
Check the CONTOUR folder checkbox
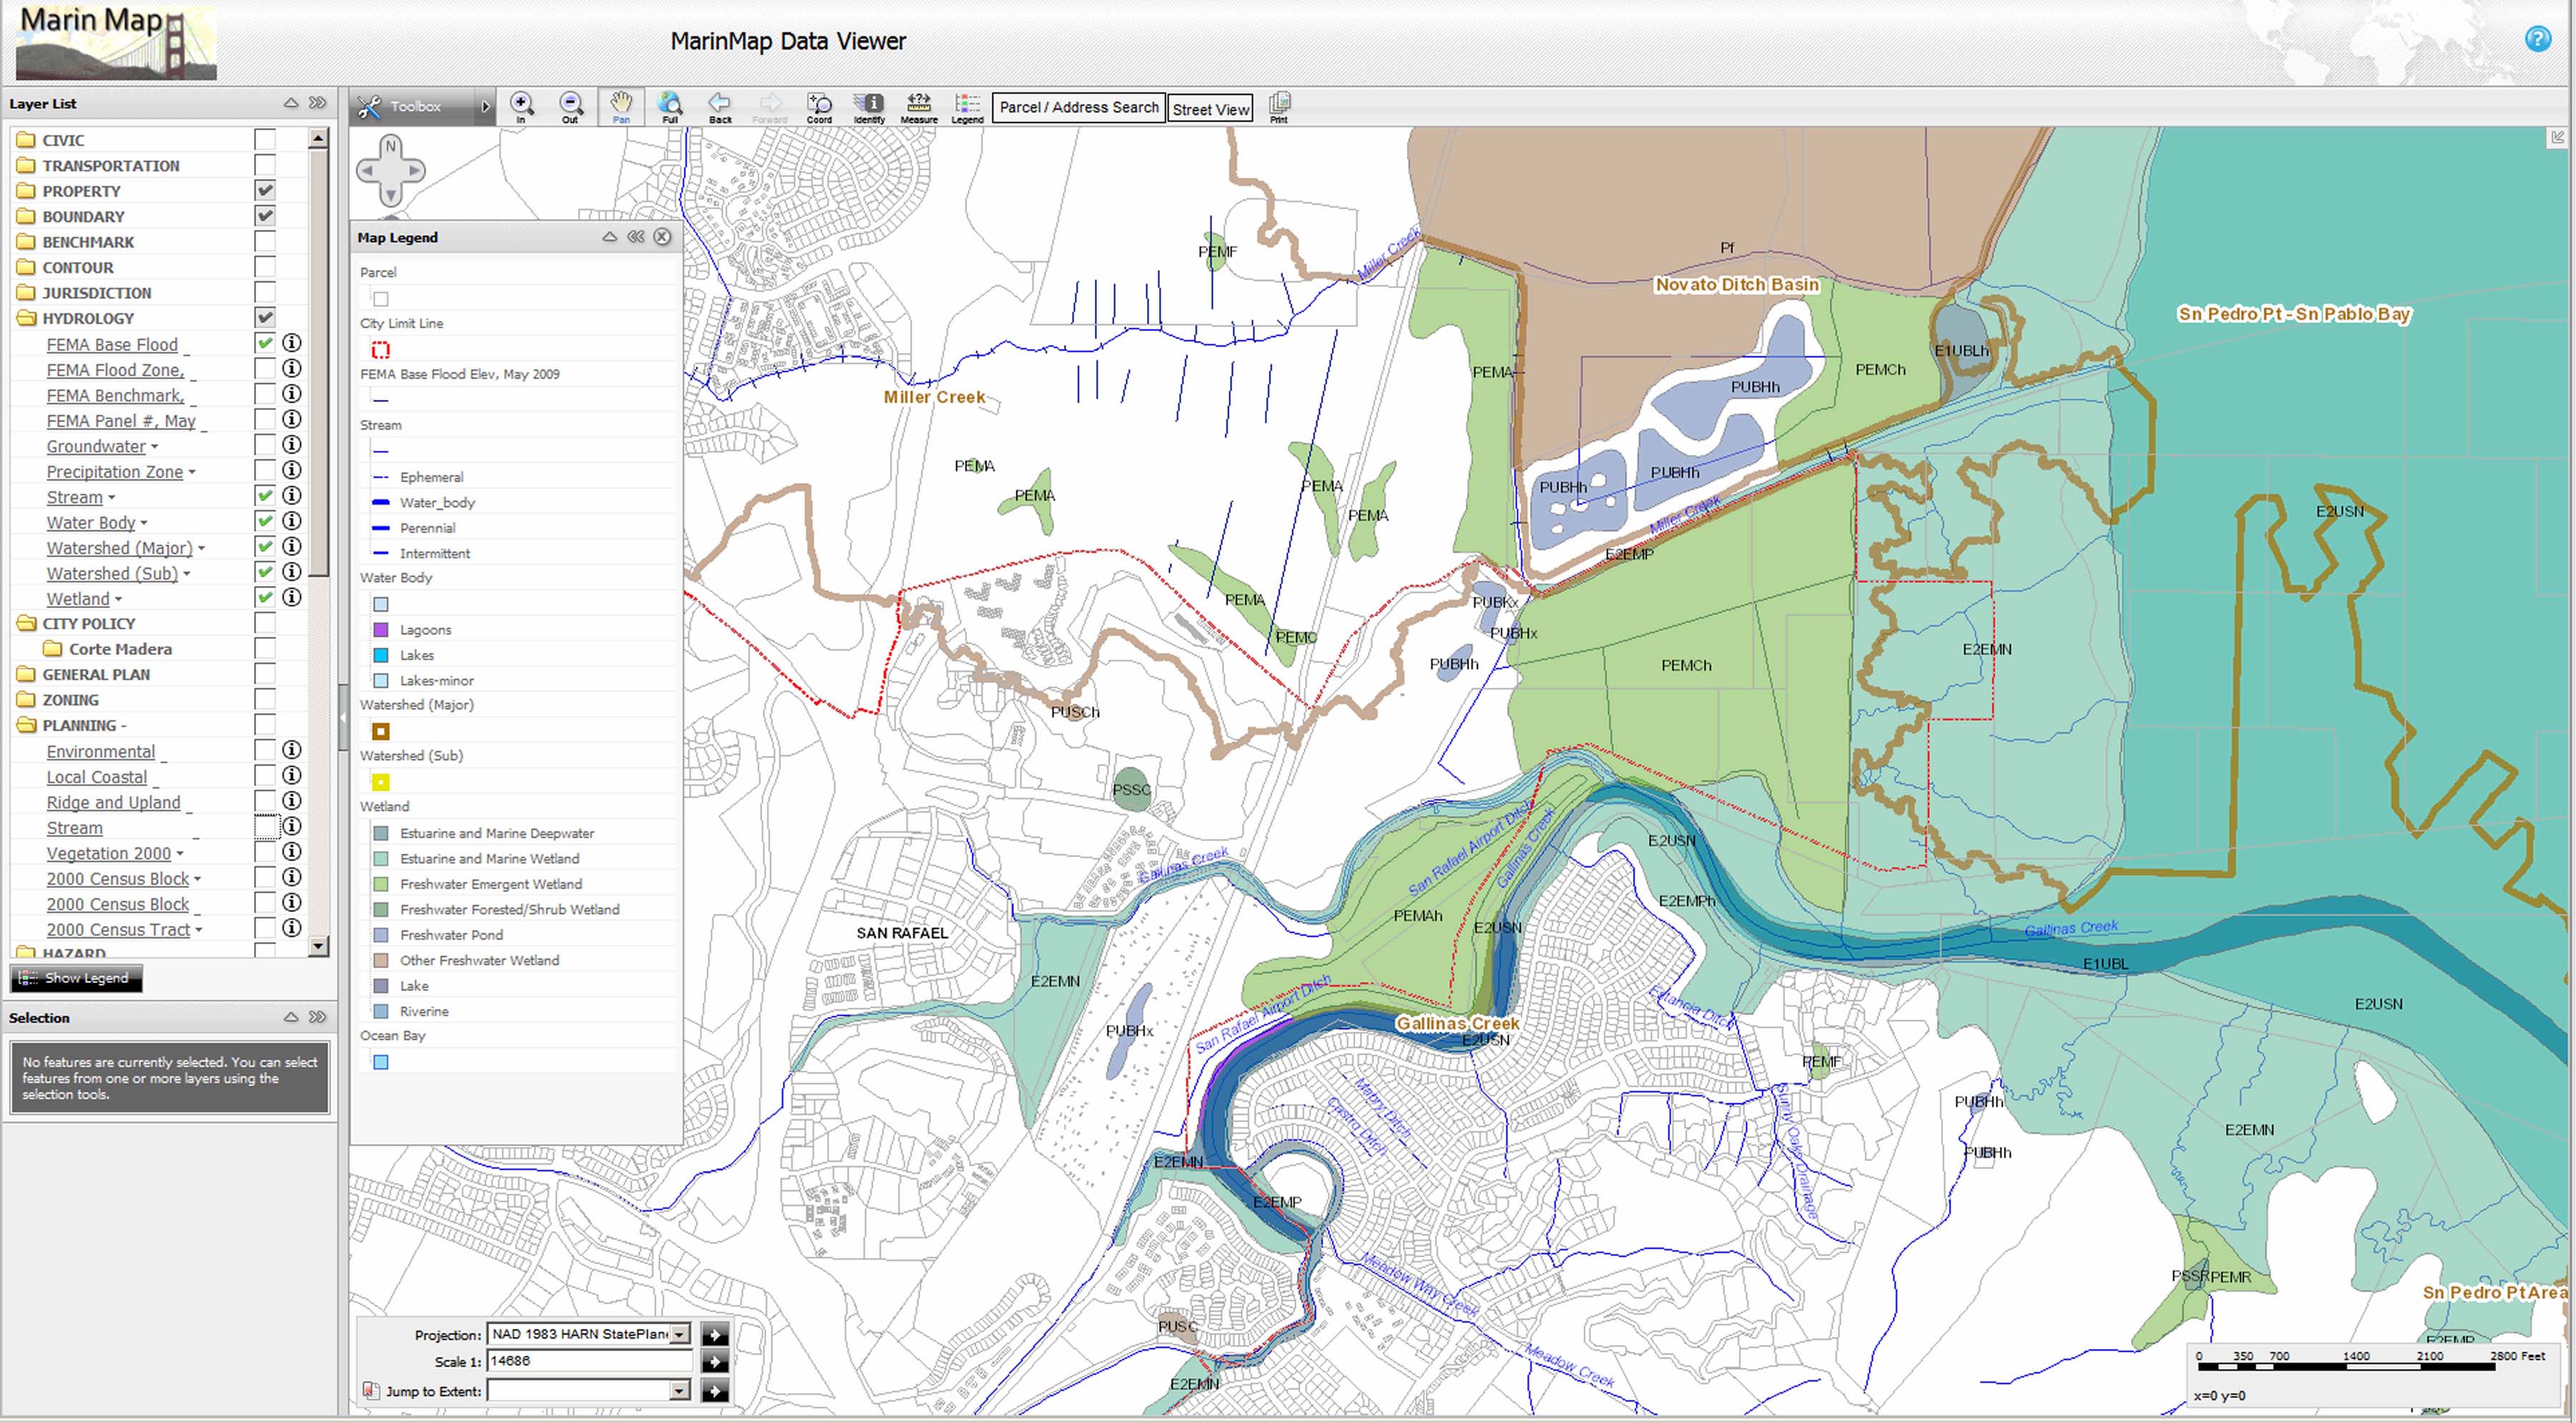(265, 267)
